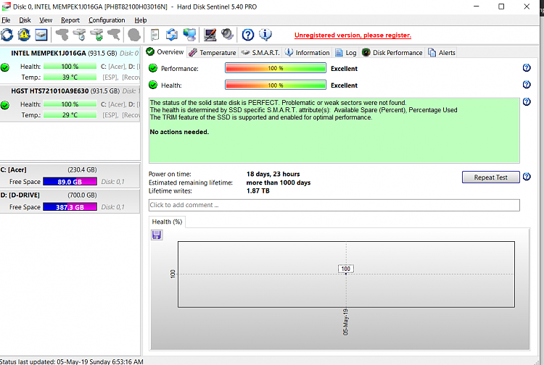Switch to the Temperature tab

coord(213,52)
